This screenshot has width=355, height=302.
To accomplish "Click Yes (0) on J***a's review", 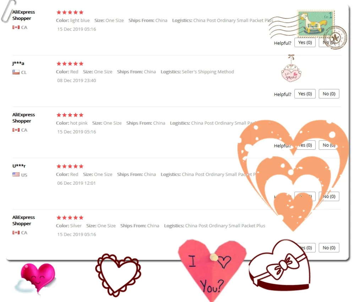I will tap(305, 94).
